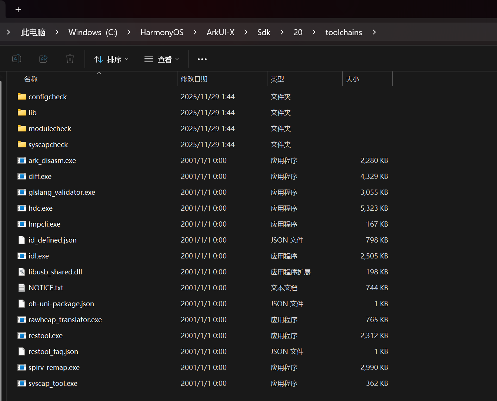Click 应用程序扩展 type for libusb_shared.dll
The width and height of the screenshot is (497, 401).
[291, 272]
